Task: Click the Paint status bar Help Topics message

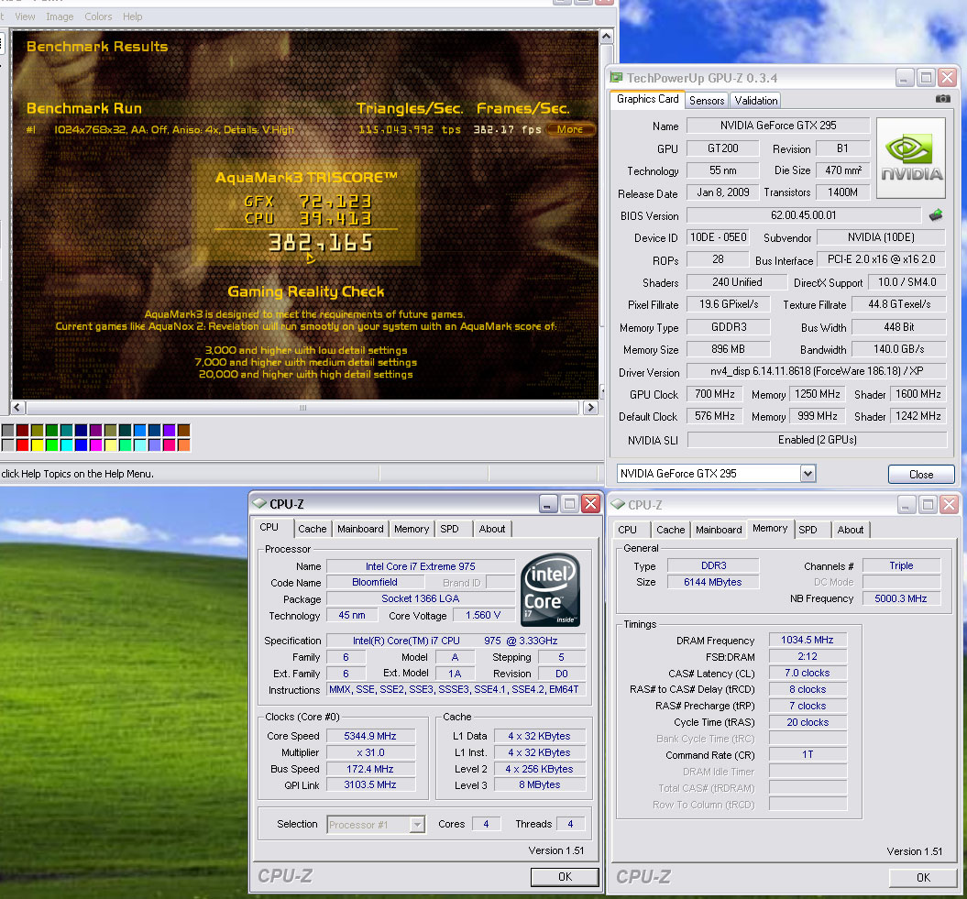Action: (78, 474)
